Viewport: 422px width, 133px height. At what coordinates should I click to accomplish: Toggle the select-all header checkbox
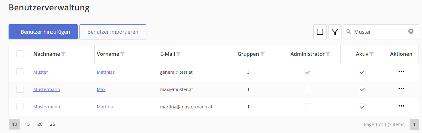tap(20, 54)
